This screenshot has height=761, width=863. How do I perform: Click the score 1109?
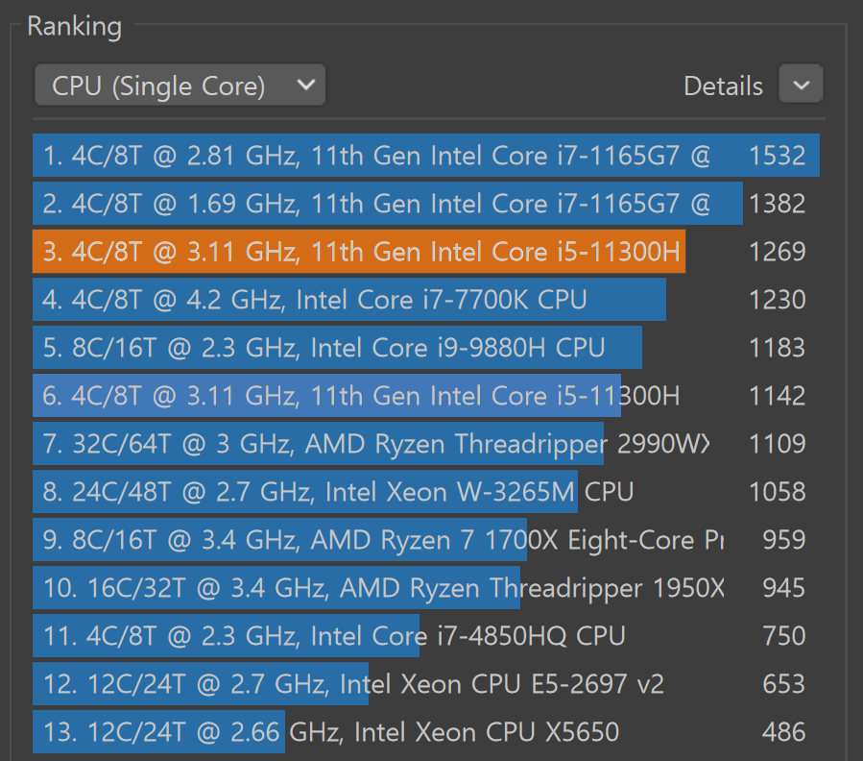pyautogui.click(x=778, y=444)
